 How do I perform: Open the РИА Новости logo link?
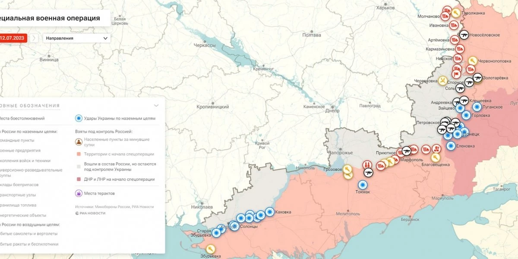(x=90, y=213)
